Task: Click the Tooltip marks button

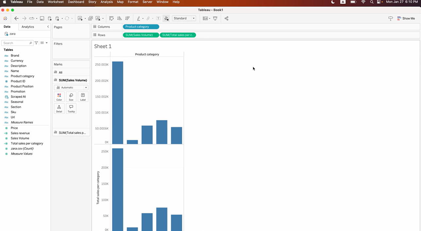Action: pyautogui.click(x=71, y=109)
